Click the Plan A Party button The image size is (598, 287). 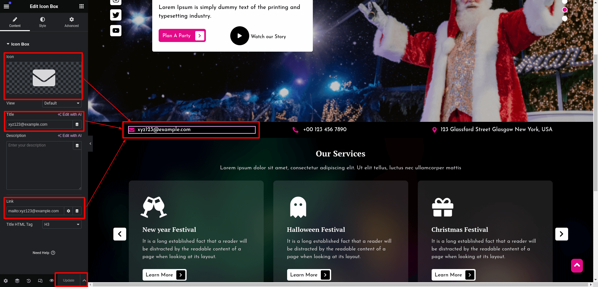coord(182,36)
